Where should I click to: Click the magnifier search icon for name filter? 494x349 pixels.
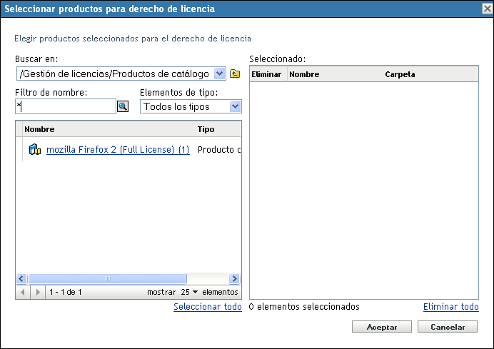tap(123, 106)
